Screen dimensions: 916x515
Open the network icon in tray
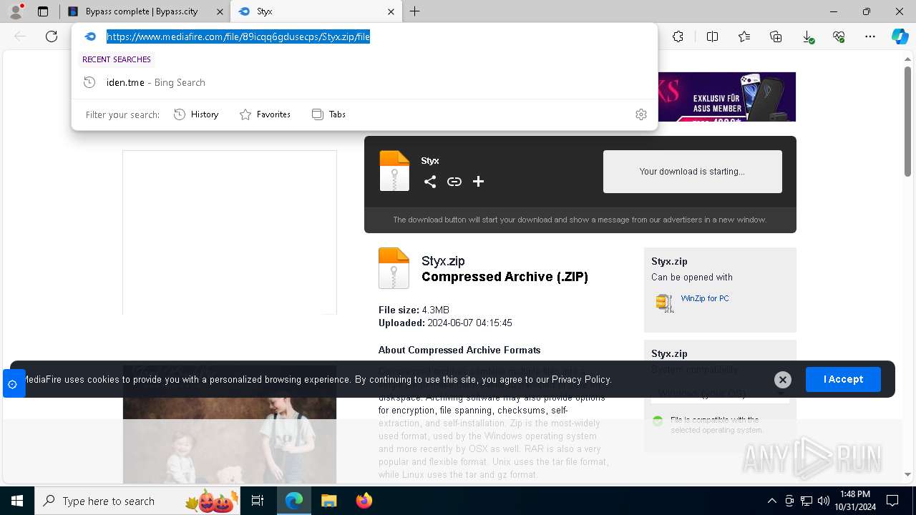807,501
